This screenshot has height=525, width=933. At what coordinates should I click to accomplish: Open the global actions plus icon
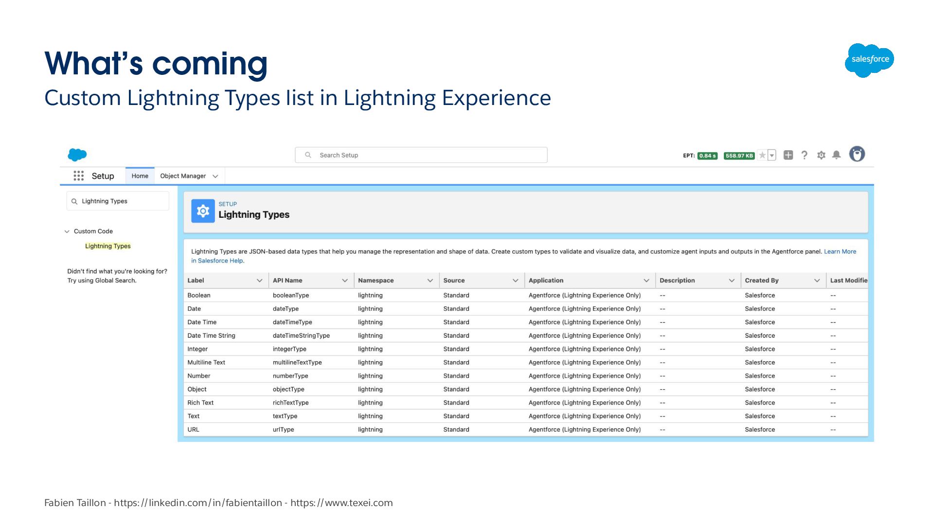788,155
